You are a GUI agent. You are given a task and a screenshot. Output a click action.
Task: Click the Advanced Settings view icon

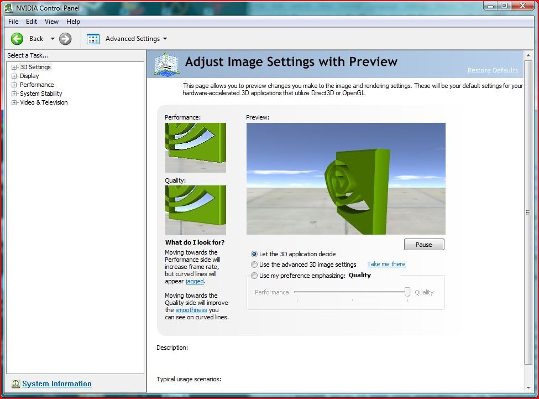[x=93, y=39]
